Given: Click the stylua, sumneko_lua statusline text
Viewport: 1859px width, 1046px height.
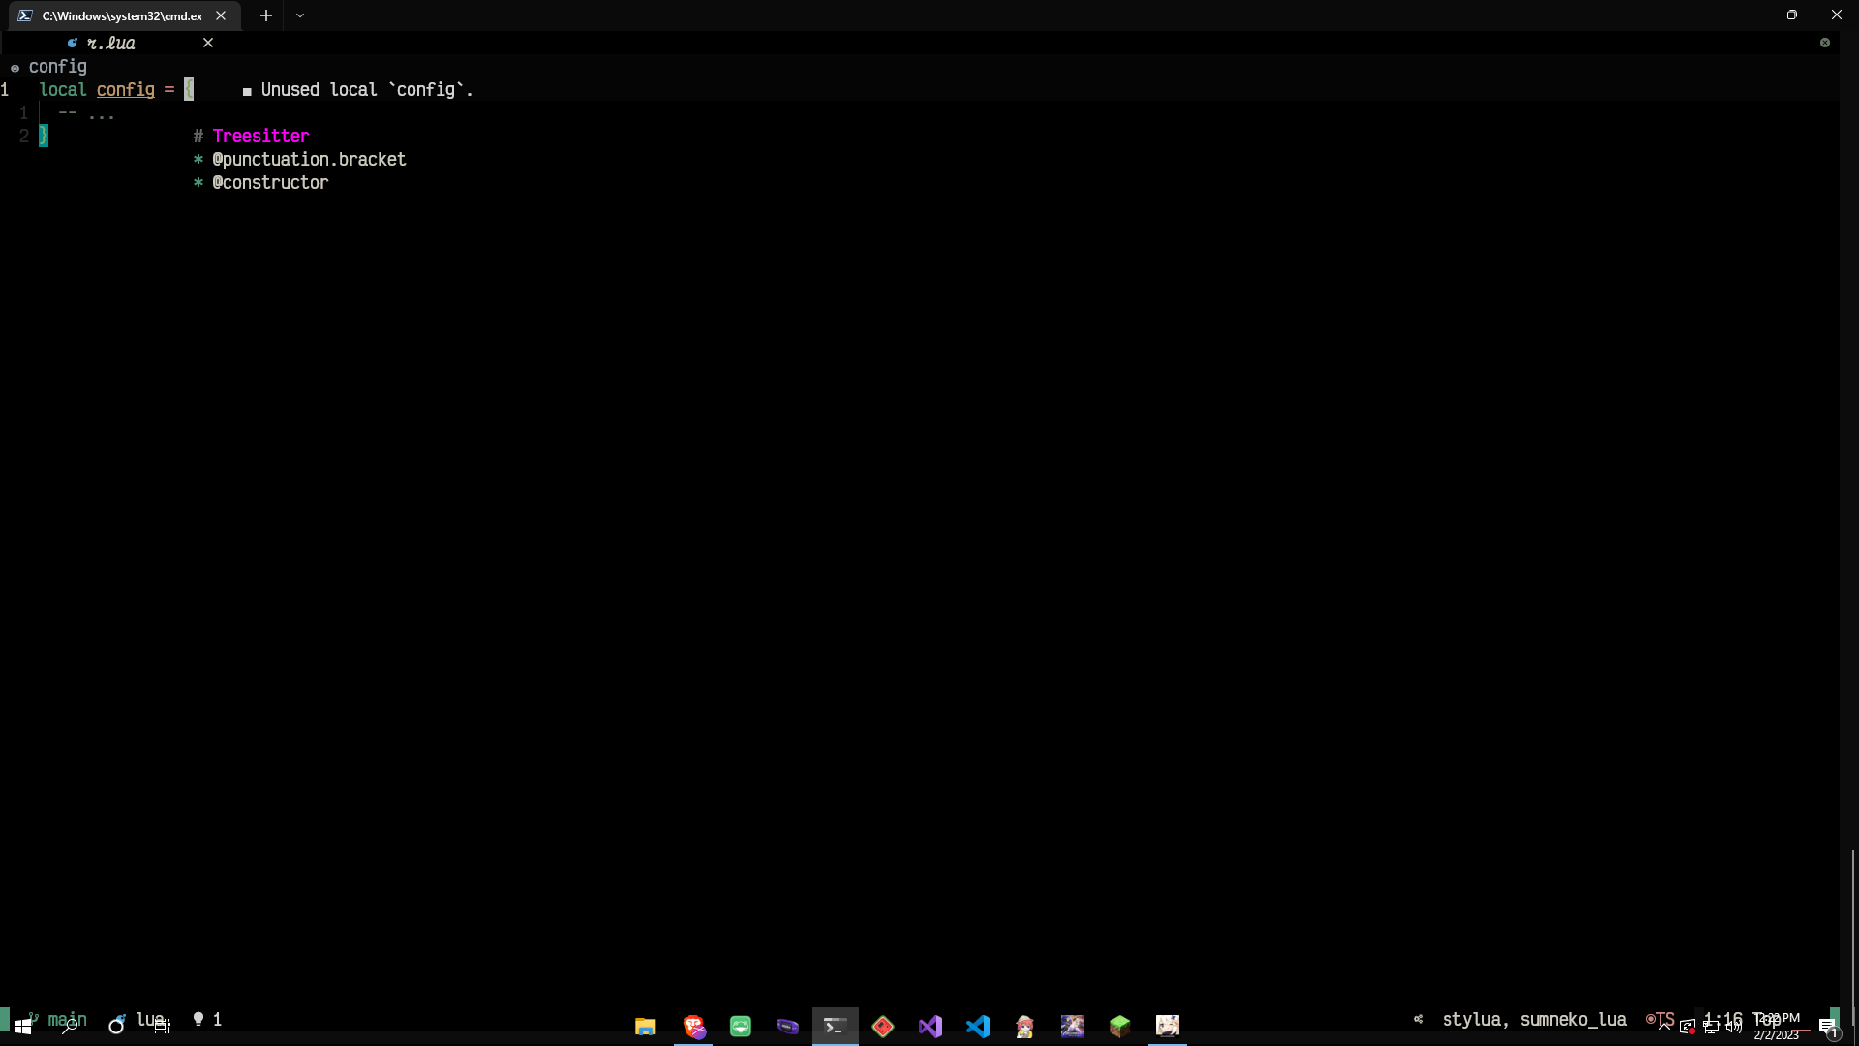Looking at the screenshot, I should [x=1534, y=1019].
